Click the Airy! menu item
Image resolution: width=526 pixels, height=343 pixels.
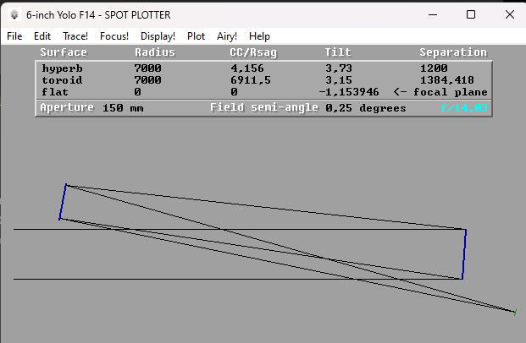coord(227,36)
